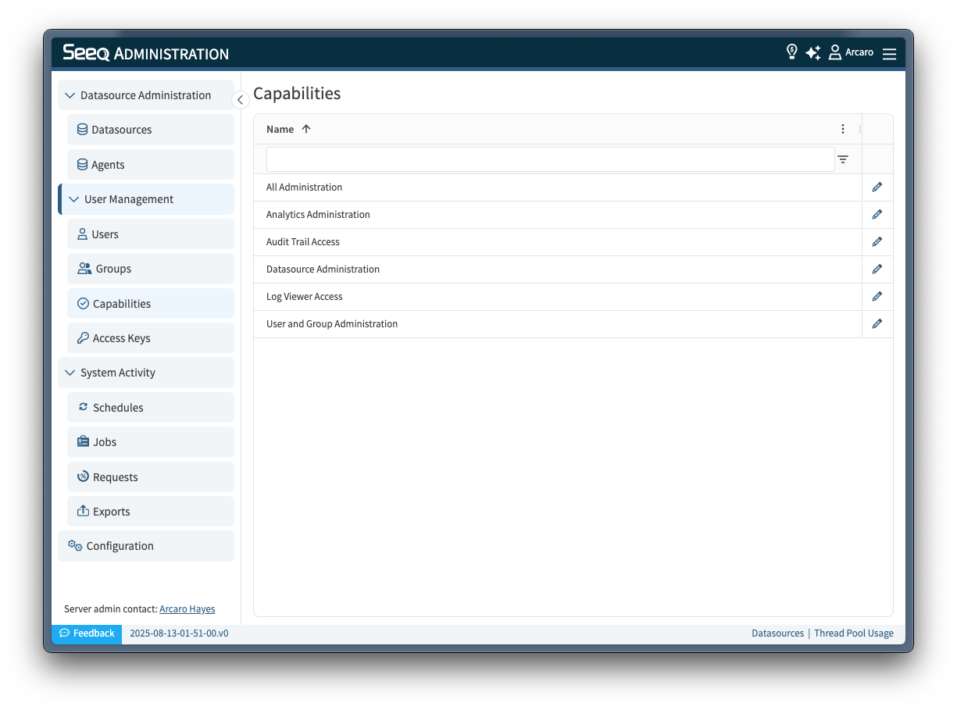Click the filter icon beside name search
Screen dimensions: 957x710
click(843, 159)
